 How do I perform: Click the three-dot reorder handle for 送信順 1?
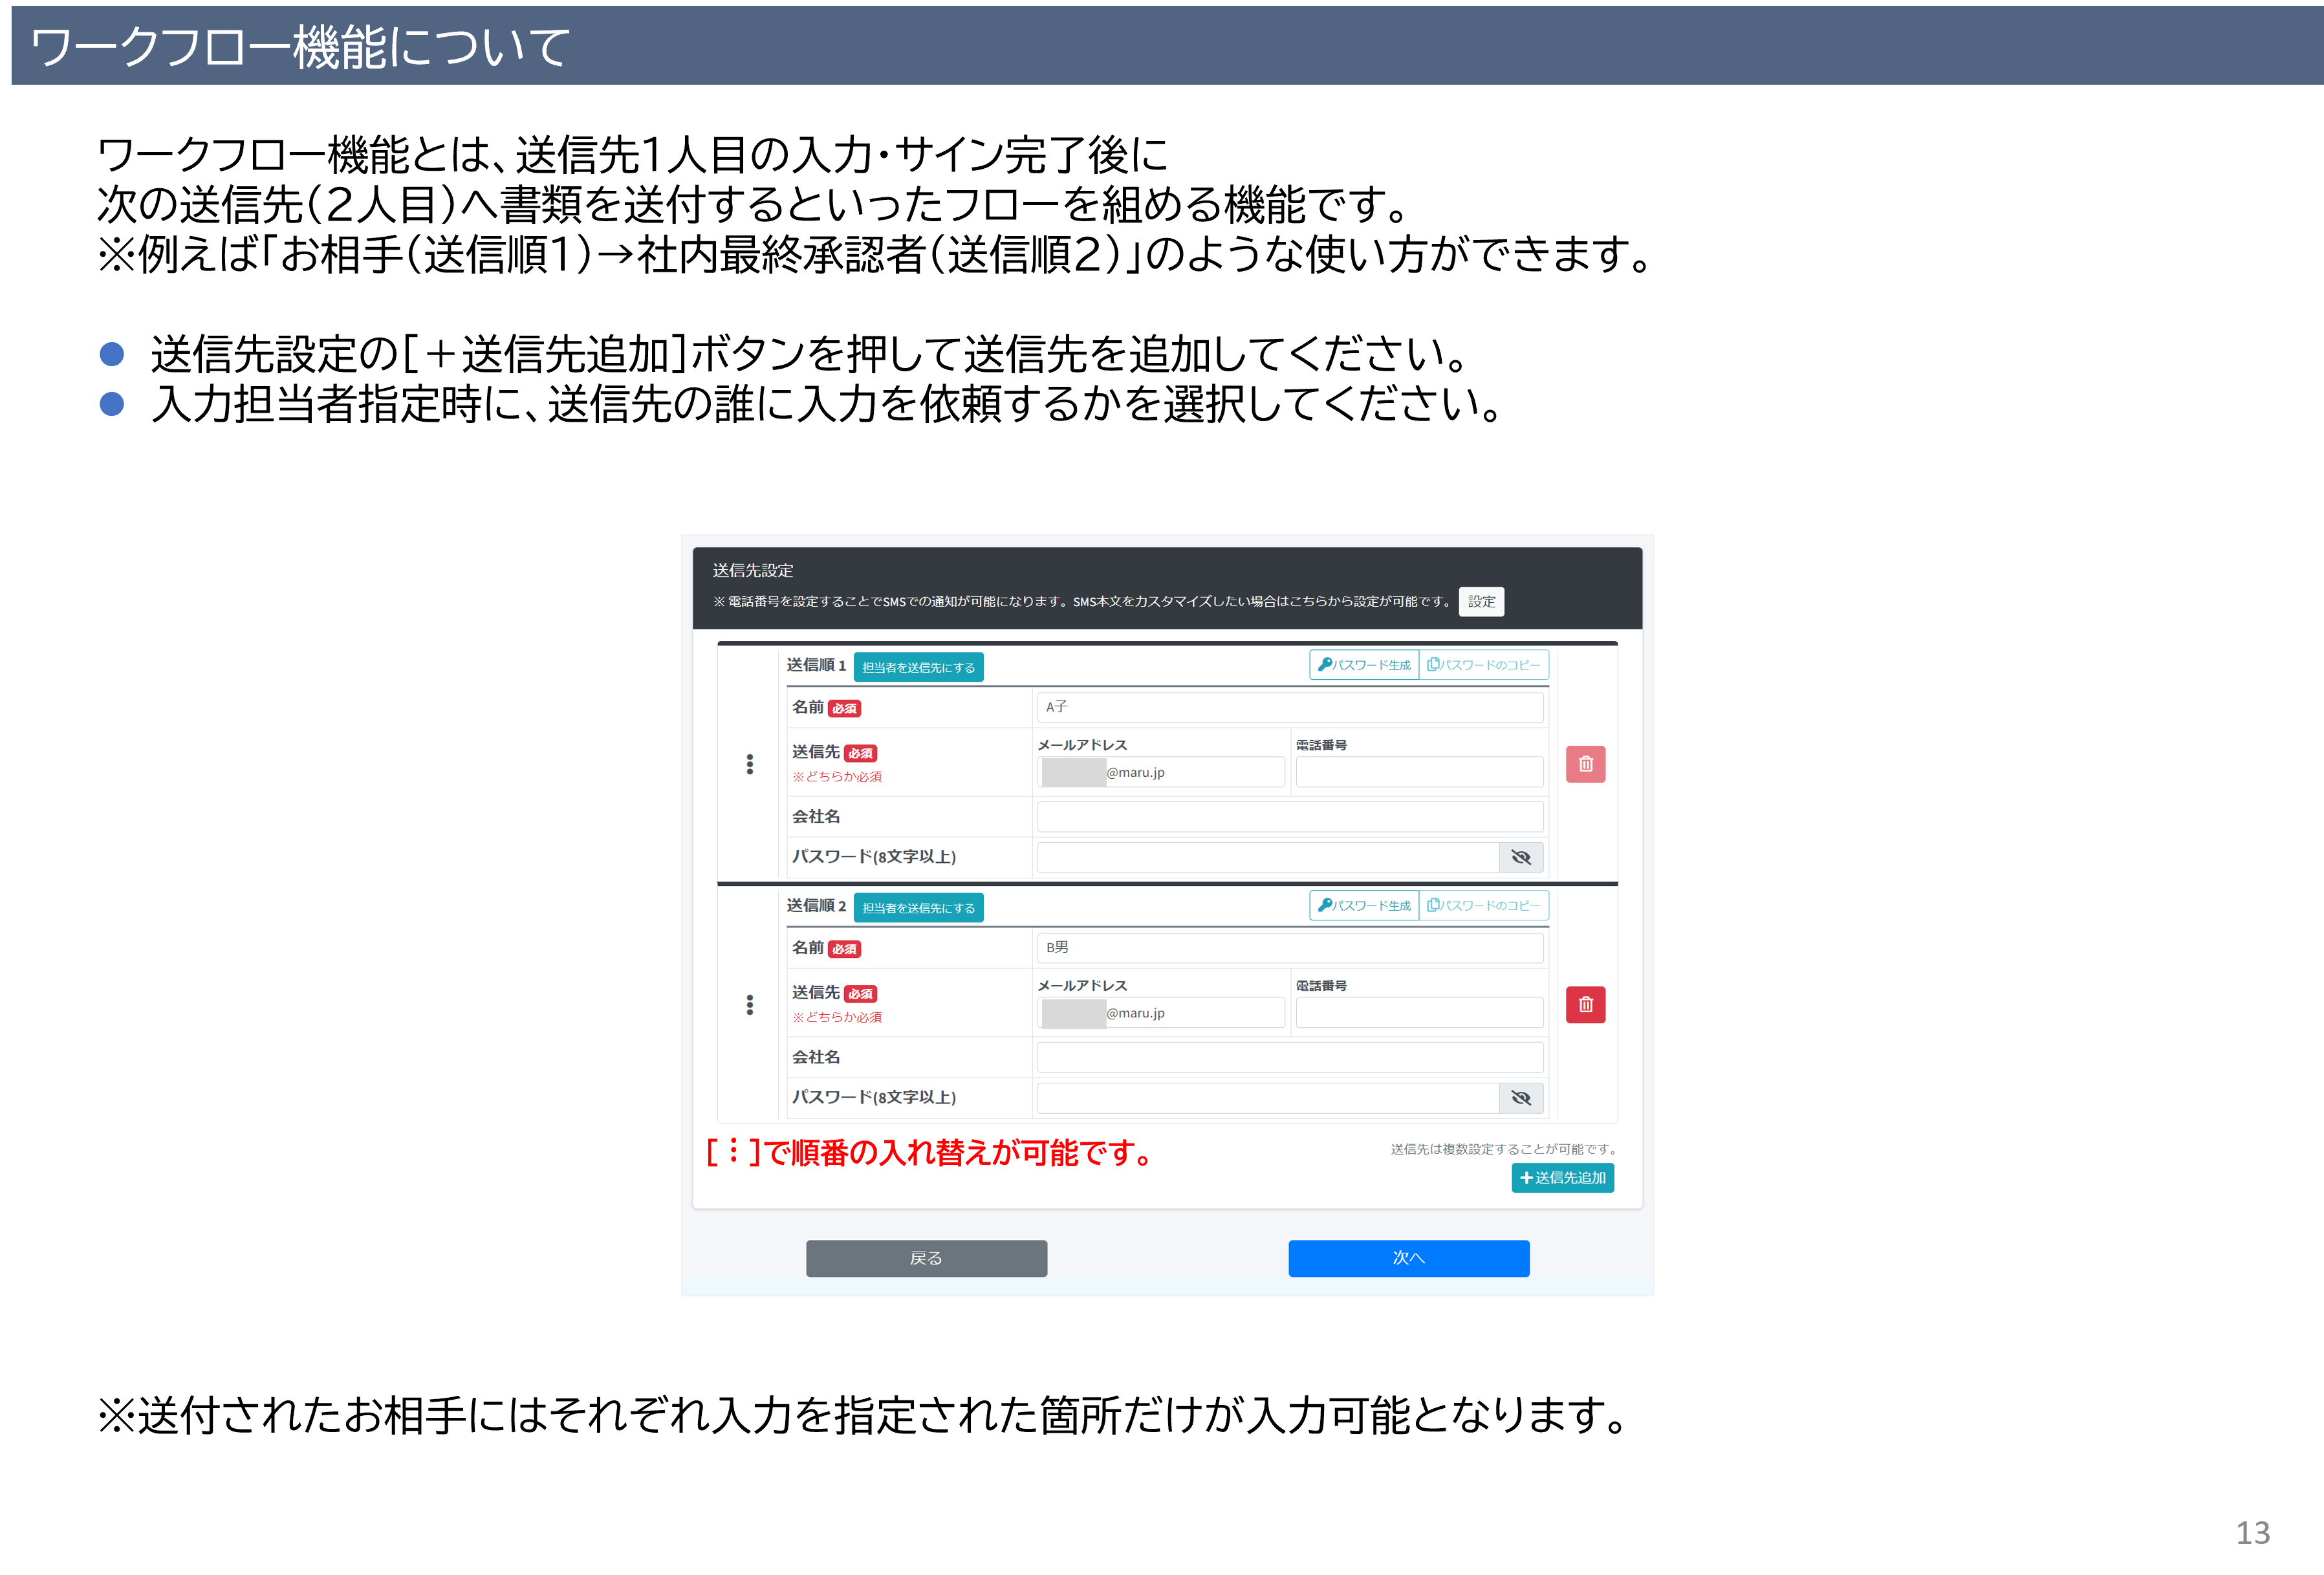(750, 764)
